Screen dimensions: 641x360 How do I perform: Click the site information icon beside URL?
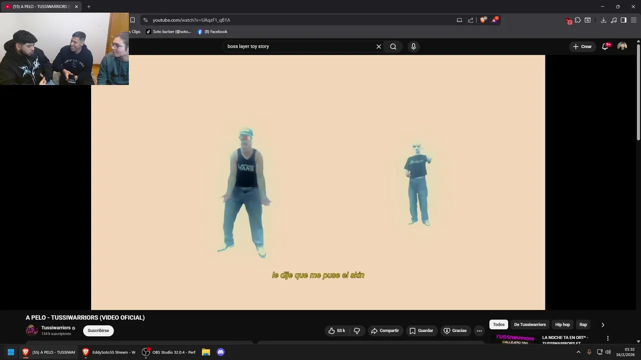coord(145,20)
